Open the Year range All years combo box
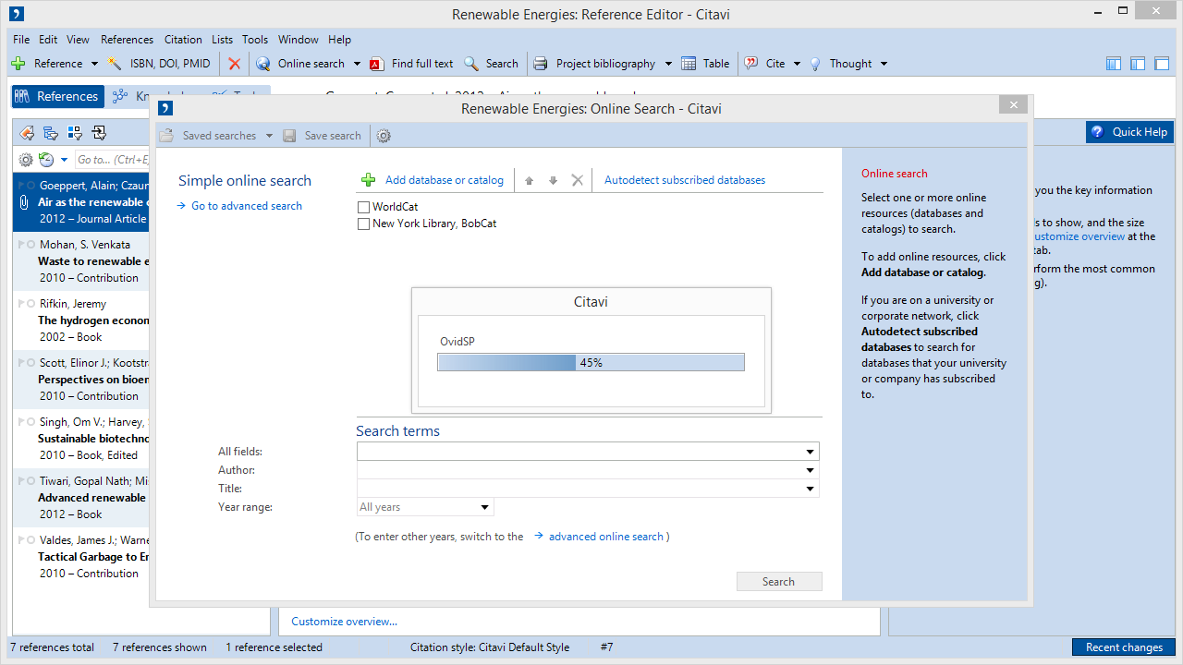This screenshot has width=1183, height=665. coord(425,507)
